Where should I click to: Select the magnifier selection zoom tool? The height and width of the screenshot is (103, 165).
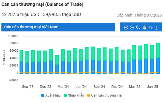click(x=138, y=28)
